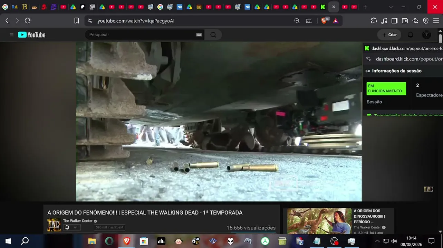Open media playback control music icon
Viewport: 443px width, 248px height.
384,21
